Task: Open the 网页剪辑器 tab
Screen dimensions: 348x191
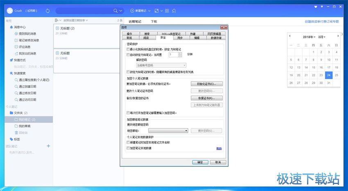Action: (x=214, y=34)
